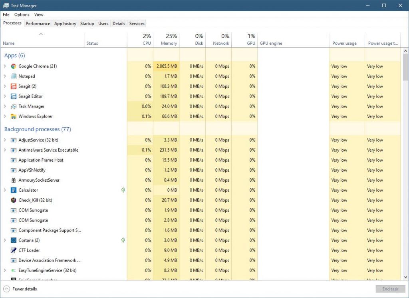Switch to the Users tab

tap(103, 24)
